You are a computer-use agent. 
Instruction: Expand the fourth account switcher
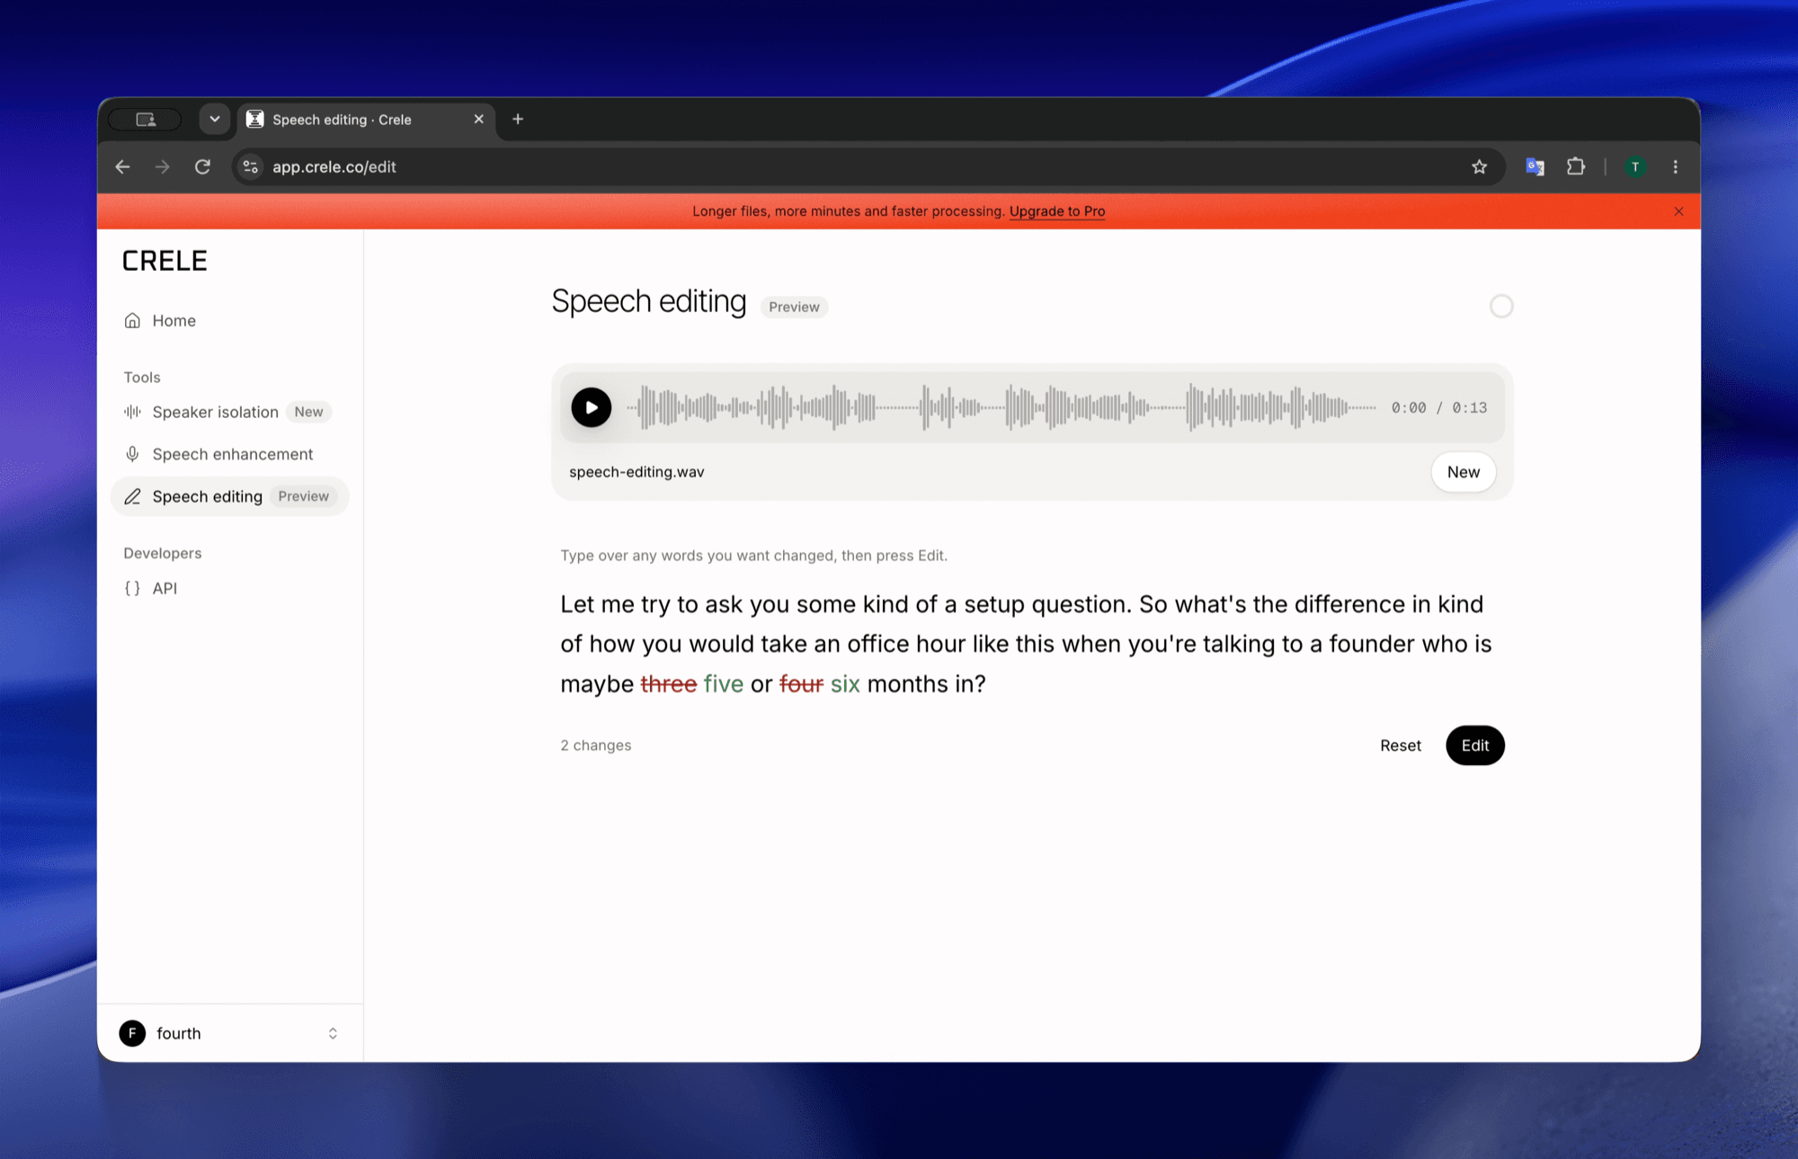point(230,1033)
